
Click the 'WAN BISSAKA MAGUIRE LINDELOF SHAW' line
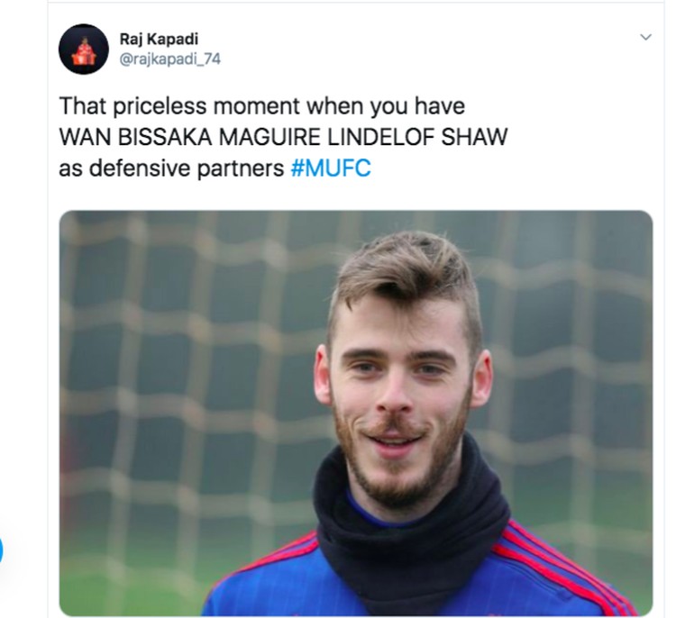click(x=283, y=137)
